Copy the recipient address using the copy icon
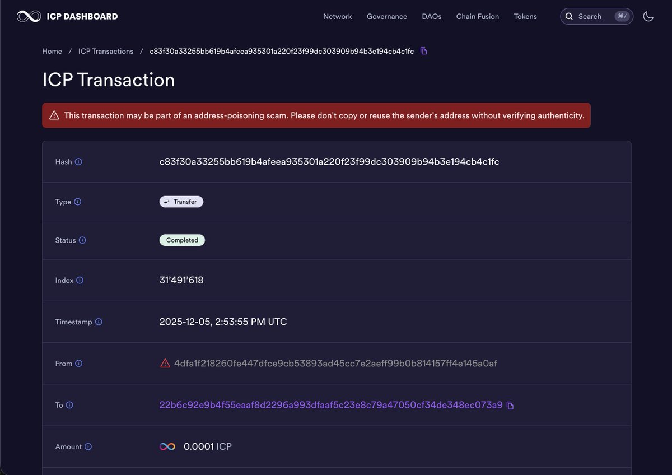Image resolution: width=672 pixels, height=475 pixels. (510, 405)
